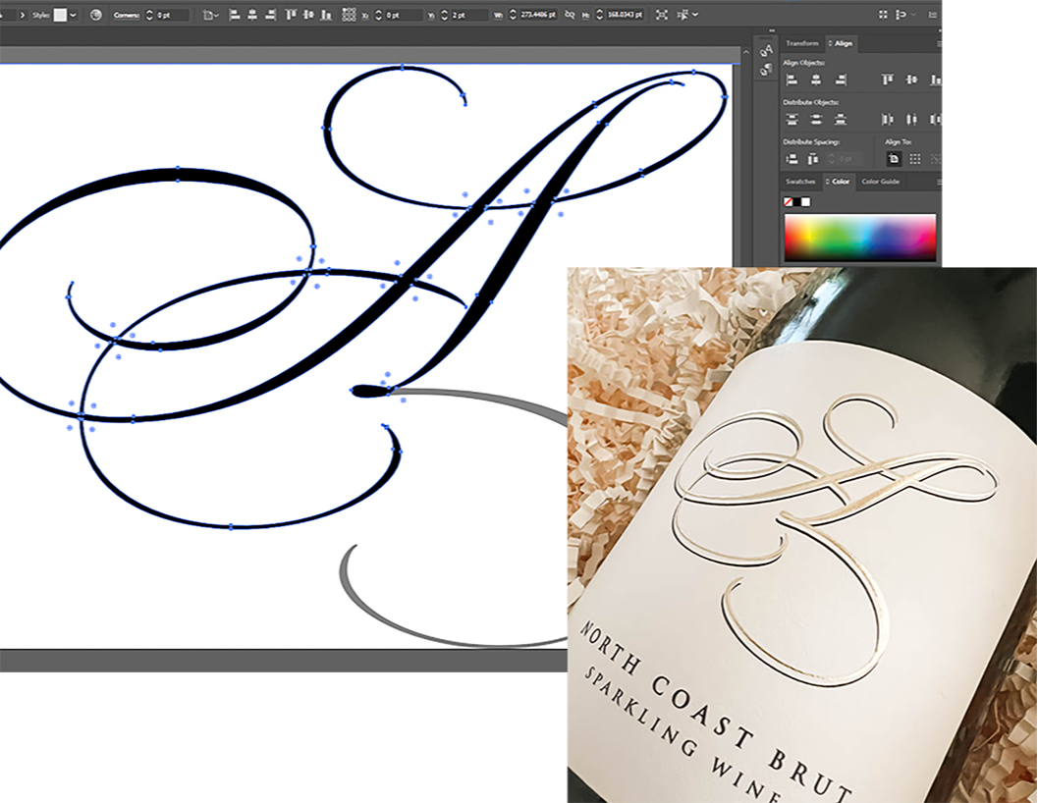1038x803 pixels.
Task: Open the Style swatch dropdown arrow
Action: click(73, 15)
